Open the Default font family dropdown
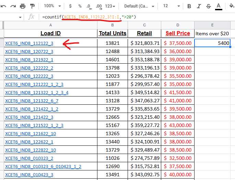Viewport: 235px width, 180px height. (x=139, y=6)
